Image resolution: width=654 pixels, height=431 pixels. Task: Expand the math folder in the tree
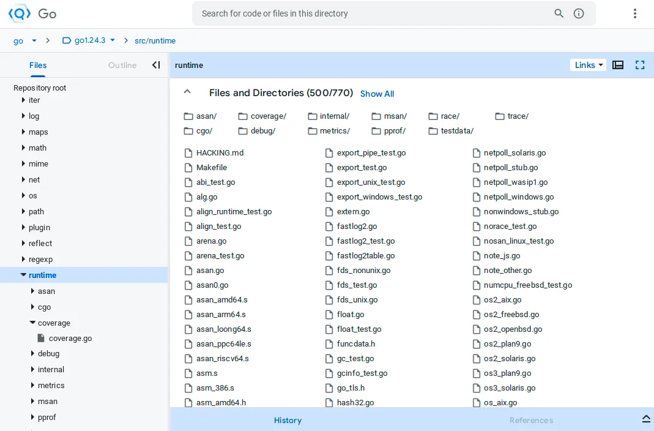tap(23, 148)
